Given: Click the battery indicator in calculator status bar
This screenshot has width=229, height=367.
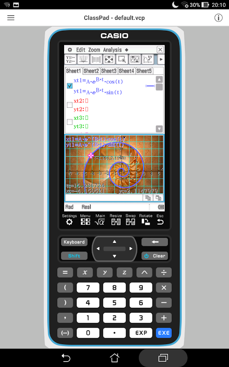Looking at the screenshot, I should click(x=161, y=207).
